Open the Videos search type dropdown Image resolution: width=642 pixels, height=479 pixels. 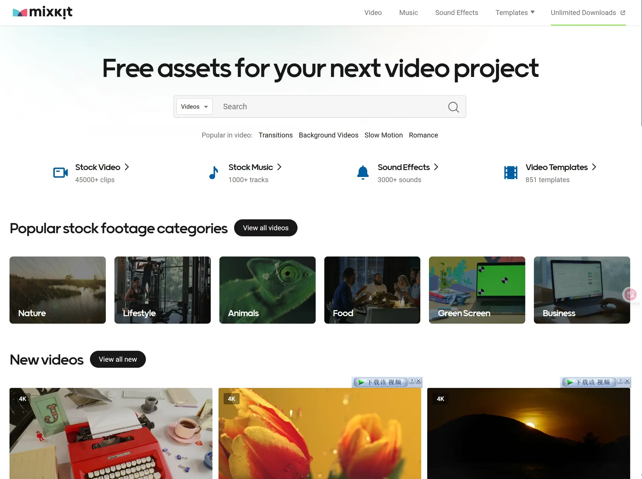coord(194,107)
